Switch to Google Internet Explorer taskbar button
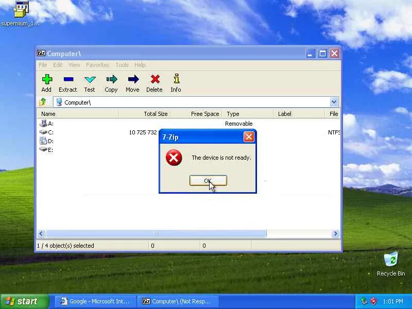This screenshot has height=309, width=412. (x=95, y=301)
